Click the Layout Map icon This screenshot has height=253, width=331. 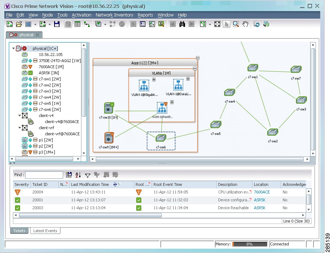click(203, 24)
